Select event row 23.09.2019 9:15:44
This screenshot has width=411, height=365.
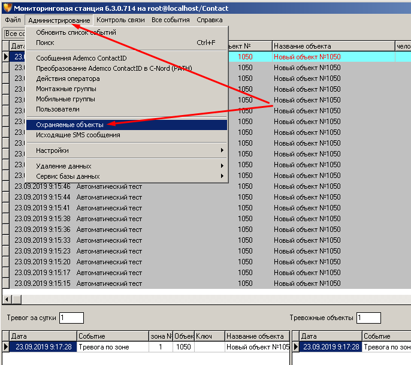(210, 197)
